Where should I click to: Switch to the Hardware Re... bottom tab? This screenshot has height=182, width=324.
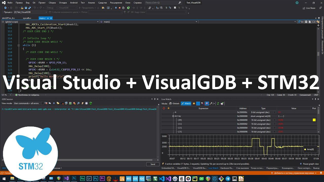coord(227,168)
